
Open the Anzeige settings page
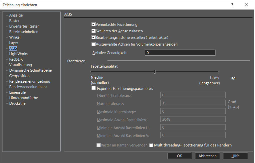pyautogui.click(x=16, y=15)
